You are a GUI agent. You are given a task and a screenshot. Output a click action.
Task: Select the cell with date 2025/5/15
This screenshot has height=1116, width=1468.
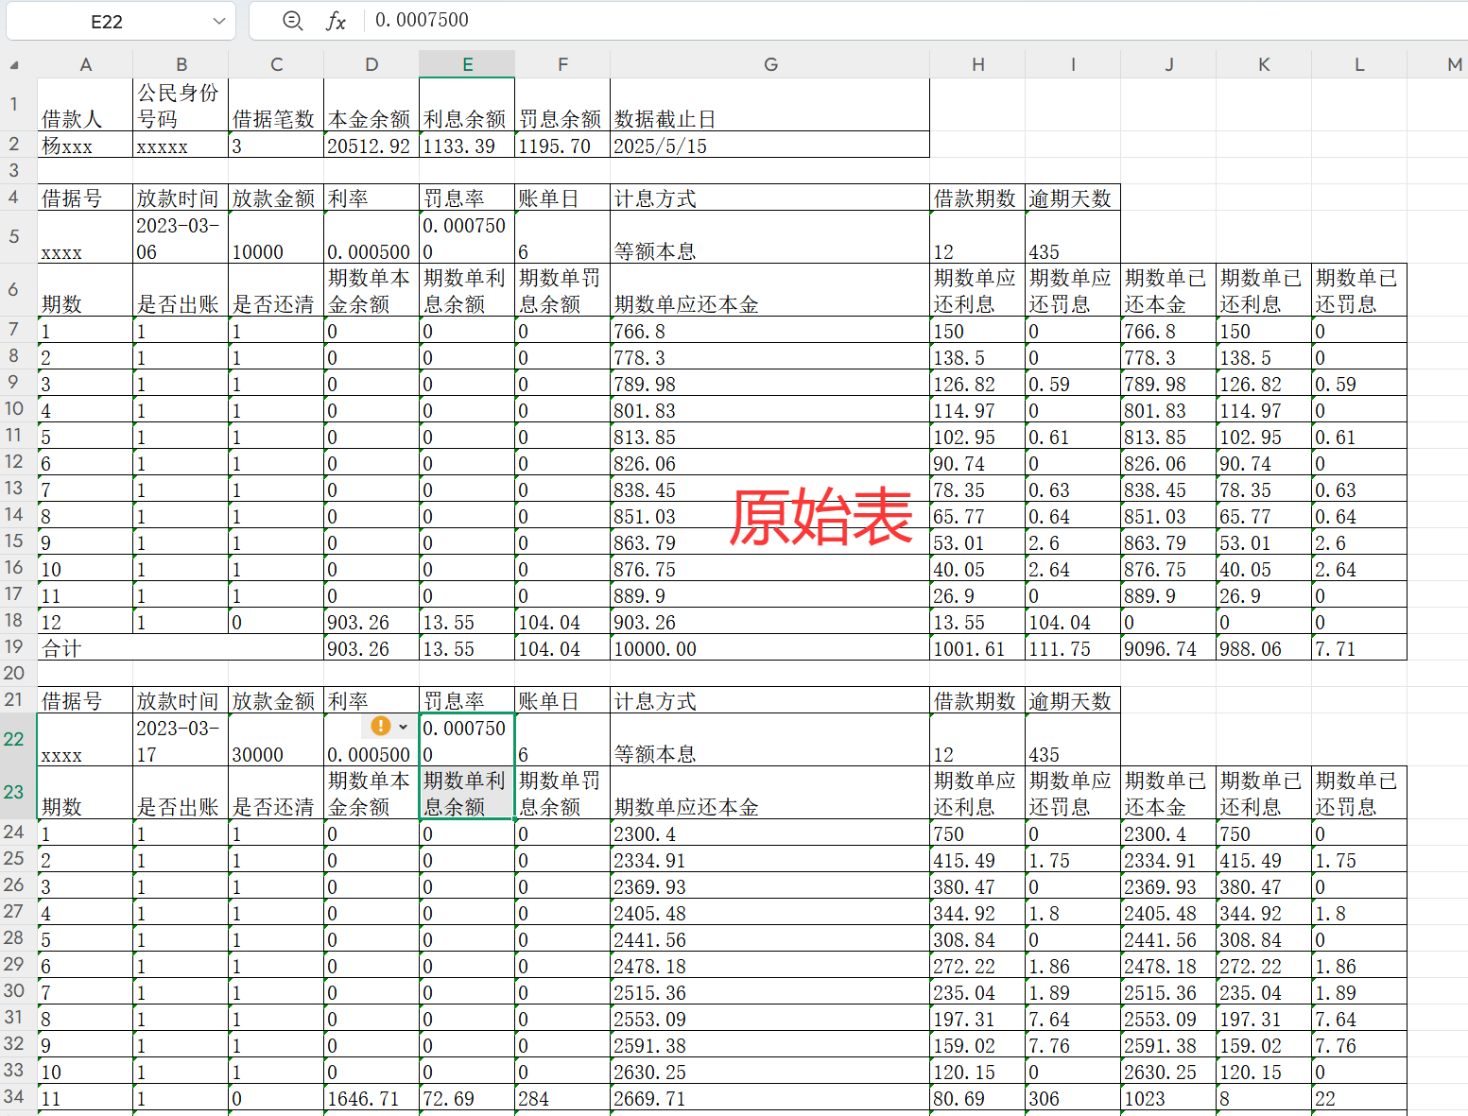click(x=769, y=146)
